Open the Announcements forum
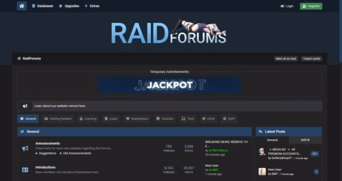342x181 pixels. (x=48, y=143)
